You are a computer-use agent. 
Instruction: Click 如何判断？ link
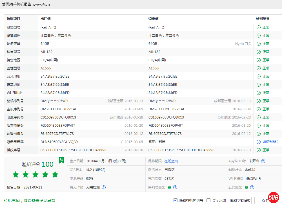click(270, 142)
